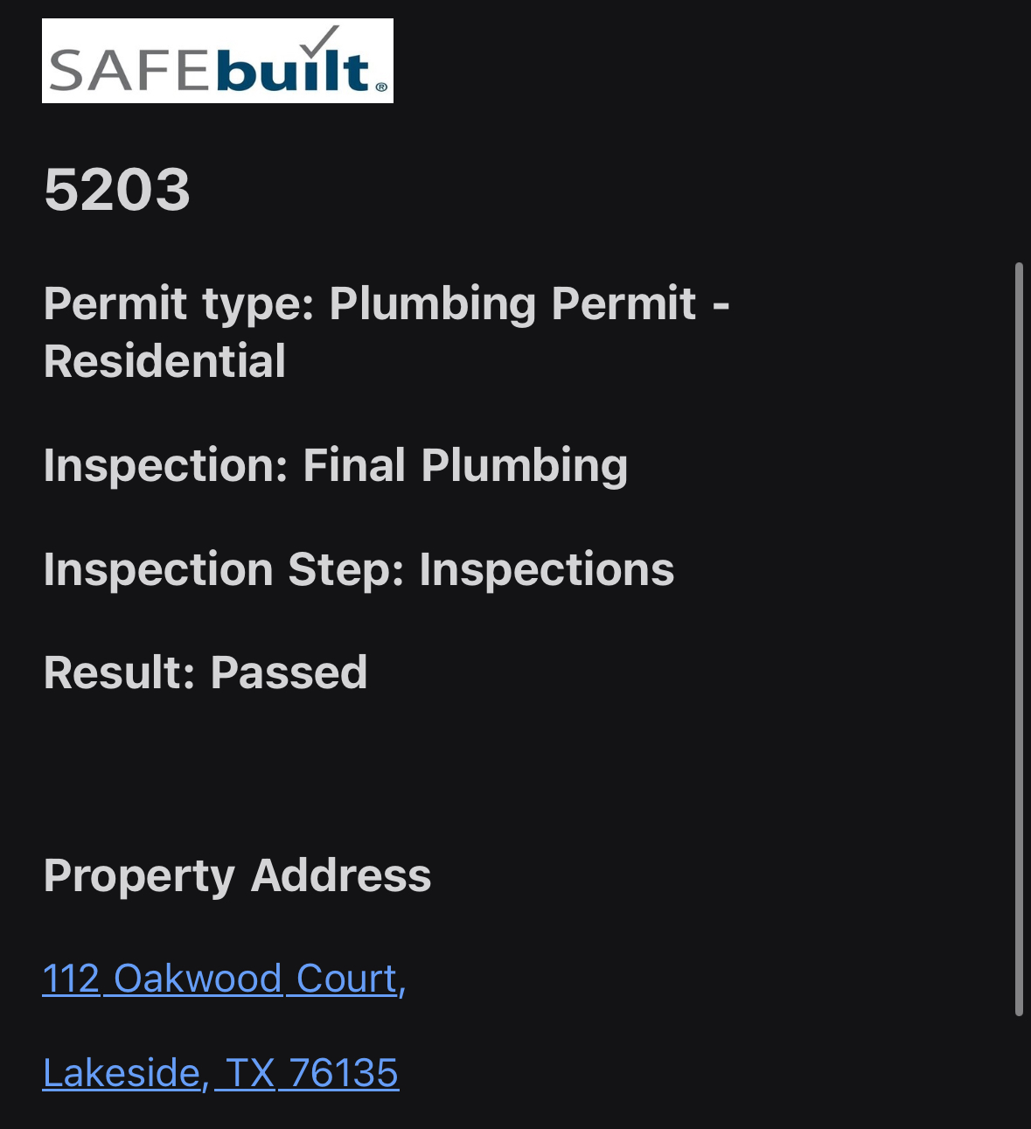Click the Inspection Step: Inspections line
The height and width of the screenshot is (1129, 1031).
(359, 570)
